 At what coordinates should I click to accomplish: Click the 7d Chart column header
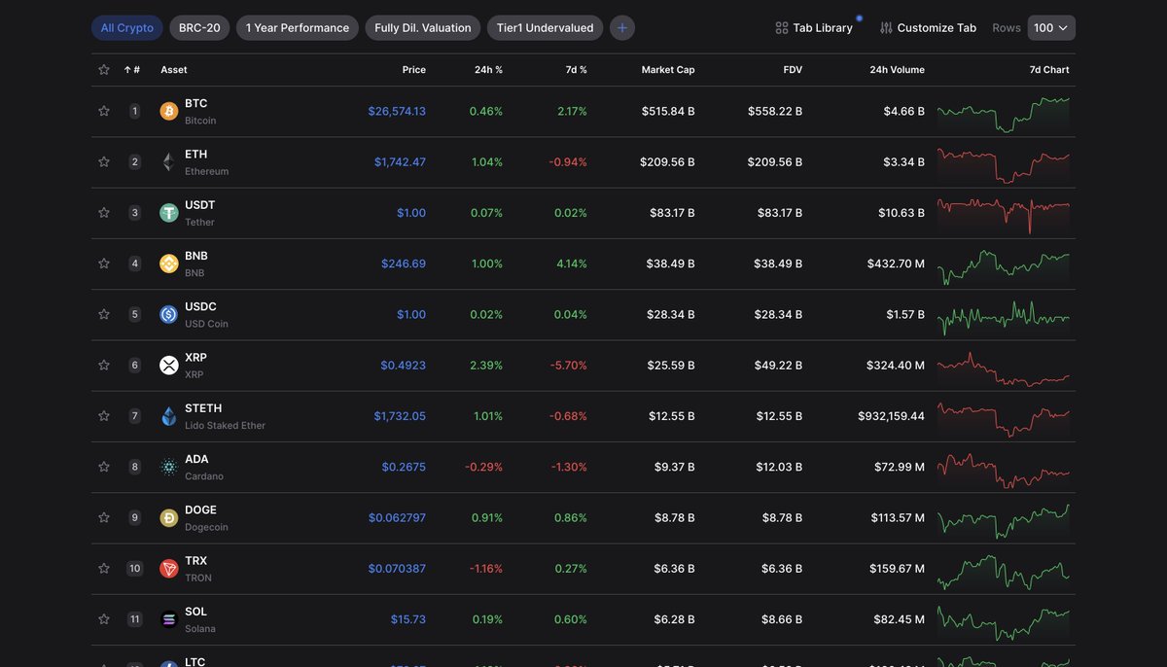click(x=1049, y=70)
